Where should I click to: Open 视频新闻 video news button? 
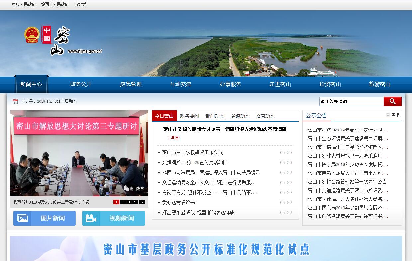114,218
